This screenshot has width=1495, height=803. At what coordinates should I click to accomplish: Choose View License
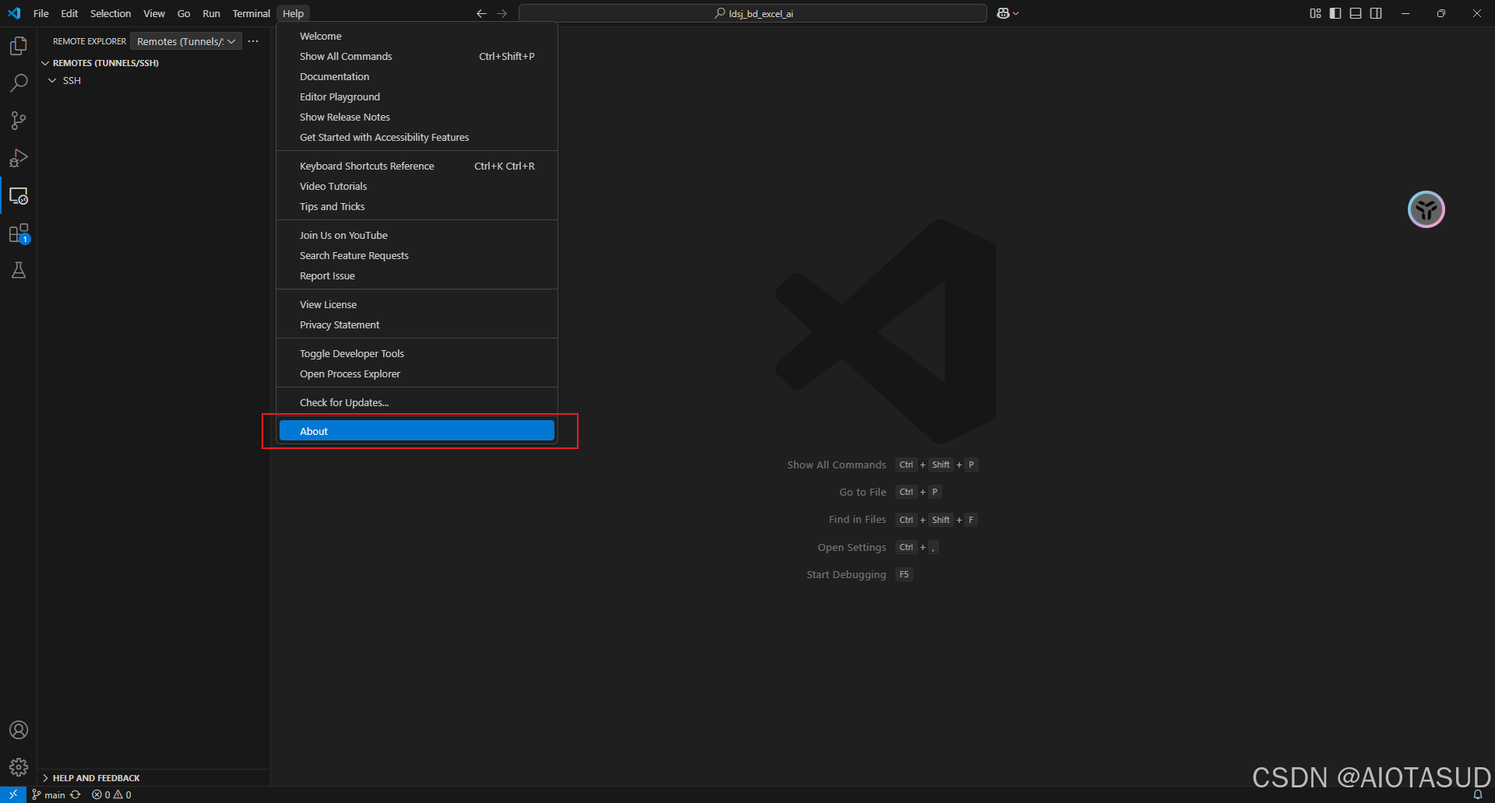[x=417, y=305]
